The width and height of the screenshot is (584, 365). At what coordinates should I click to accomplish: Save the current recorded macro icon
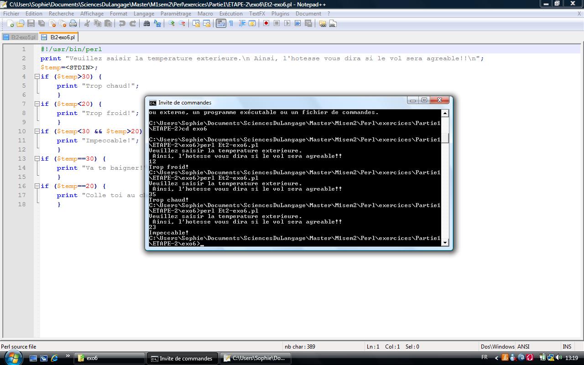pyautogui.click(x=308, y=24)
